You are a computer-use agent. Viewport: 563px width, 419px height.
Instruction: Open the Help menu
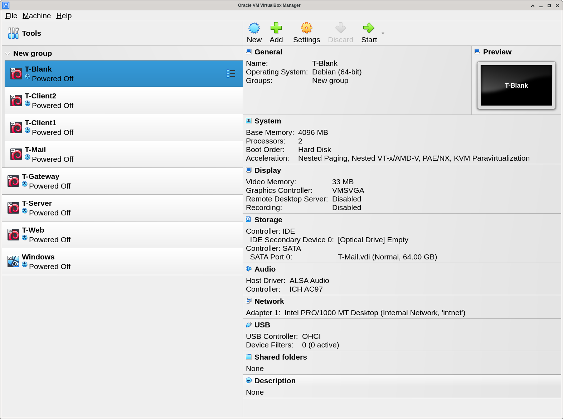coord(64,16)
